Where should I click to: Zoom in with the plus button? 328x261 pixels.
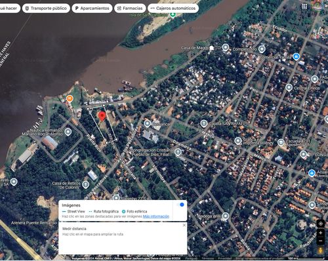point(320,233)
